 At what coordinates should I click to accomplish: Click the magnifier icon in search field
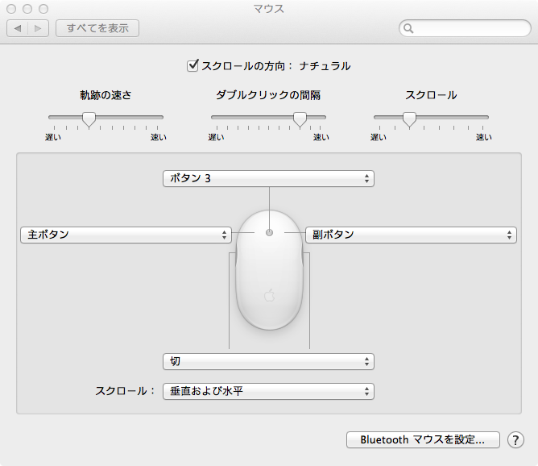(x=409, y=28)
